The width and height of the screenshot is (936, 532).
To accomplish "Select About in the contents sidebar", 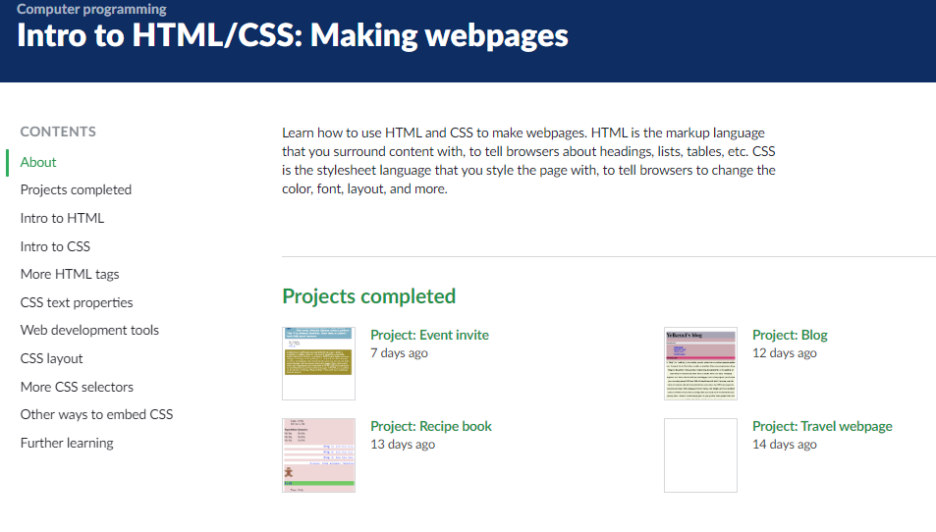I will [x=38, y=162].
